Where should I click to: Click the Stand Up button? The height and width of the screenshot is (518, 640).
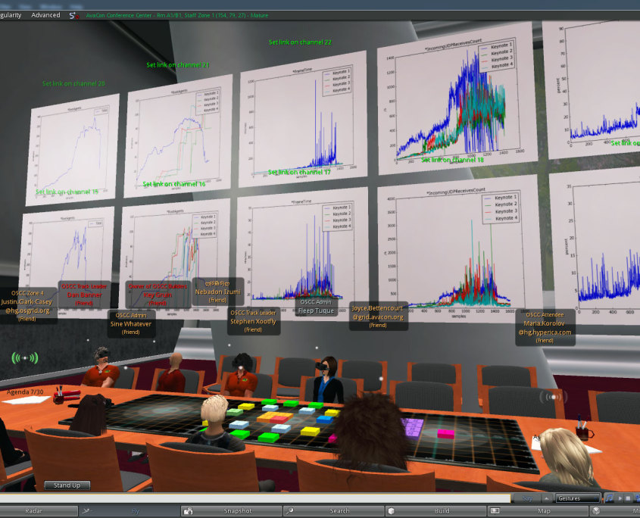67,485
